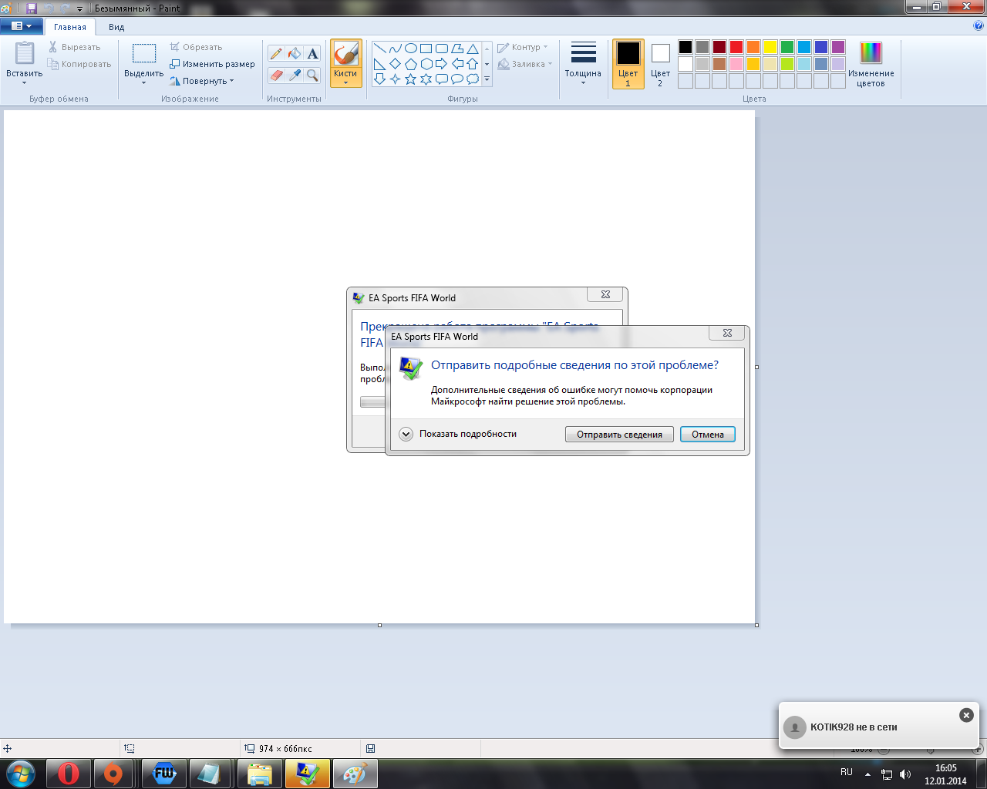Expand the full shapes gallery arrow
The height and width of the screenshot is (789, 987).
pos(487,79)
